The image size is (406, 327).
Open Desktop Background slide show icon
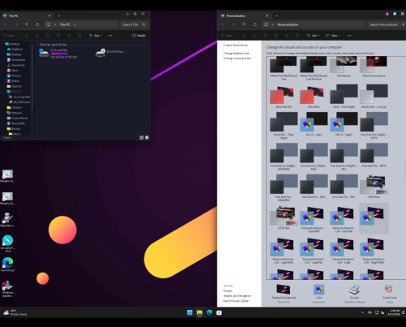coord(283,290)
